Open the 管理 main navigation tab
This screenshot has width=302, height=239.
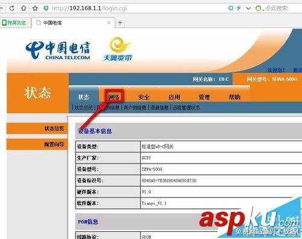point(204,97)
